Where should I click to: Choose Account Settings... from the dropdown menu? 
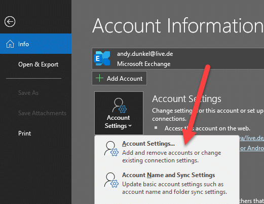167,151
